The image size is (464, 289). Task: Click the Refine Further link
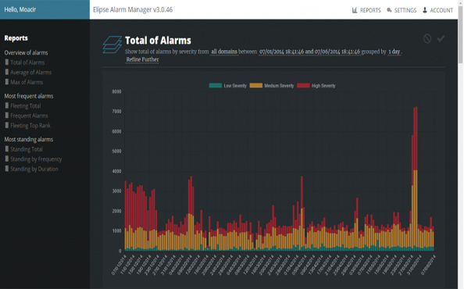142,59
